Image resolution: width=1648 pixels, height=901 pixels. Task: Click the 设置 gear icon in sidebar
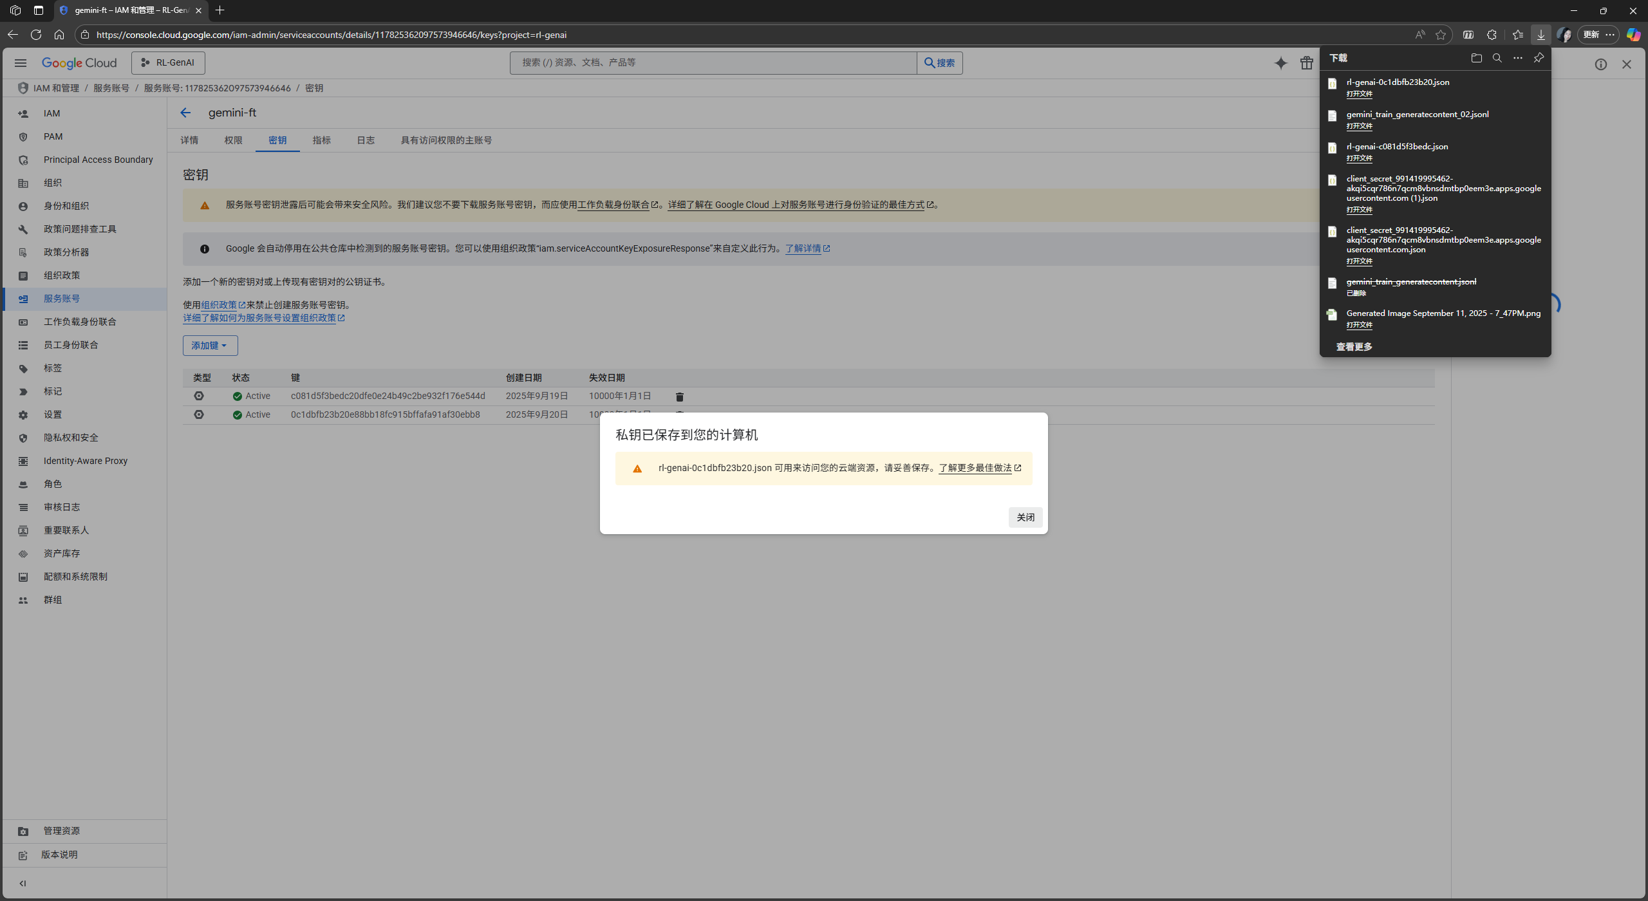(x=23, y=414)
